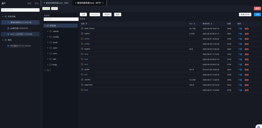This screenshot has height=128, width=262.
Task: Click the .ssh folder icon in directory tree
Action: coord(50,59)
